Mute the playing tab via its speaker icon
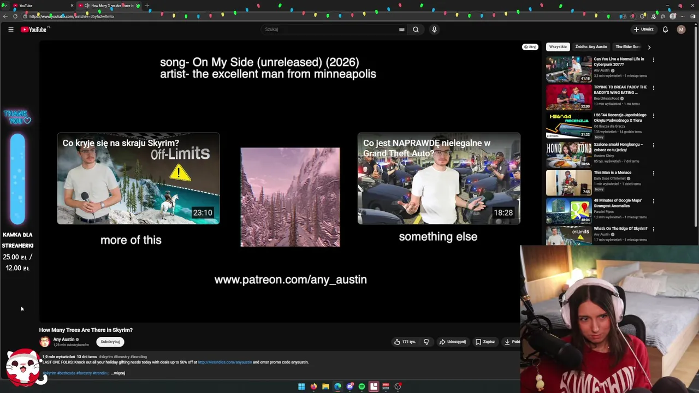The image size is (699, 393). 87,5
